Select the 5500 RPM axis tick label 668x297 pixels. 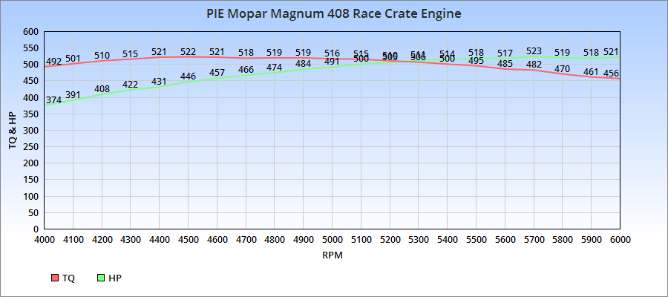(477, 240)
